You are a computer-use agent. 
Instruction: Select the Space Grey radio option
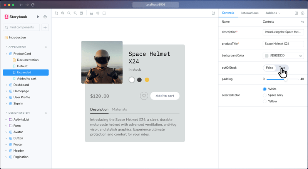tap(264, 95)
